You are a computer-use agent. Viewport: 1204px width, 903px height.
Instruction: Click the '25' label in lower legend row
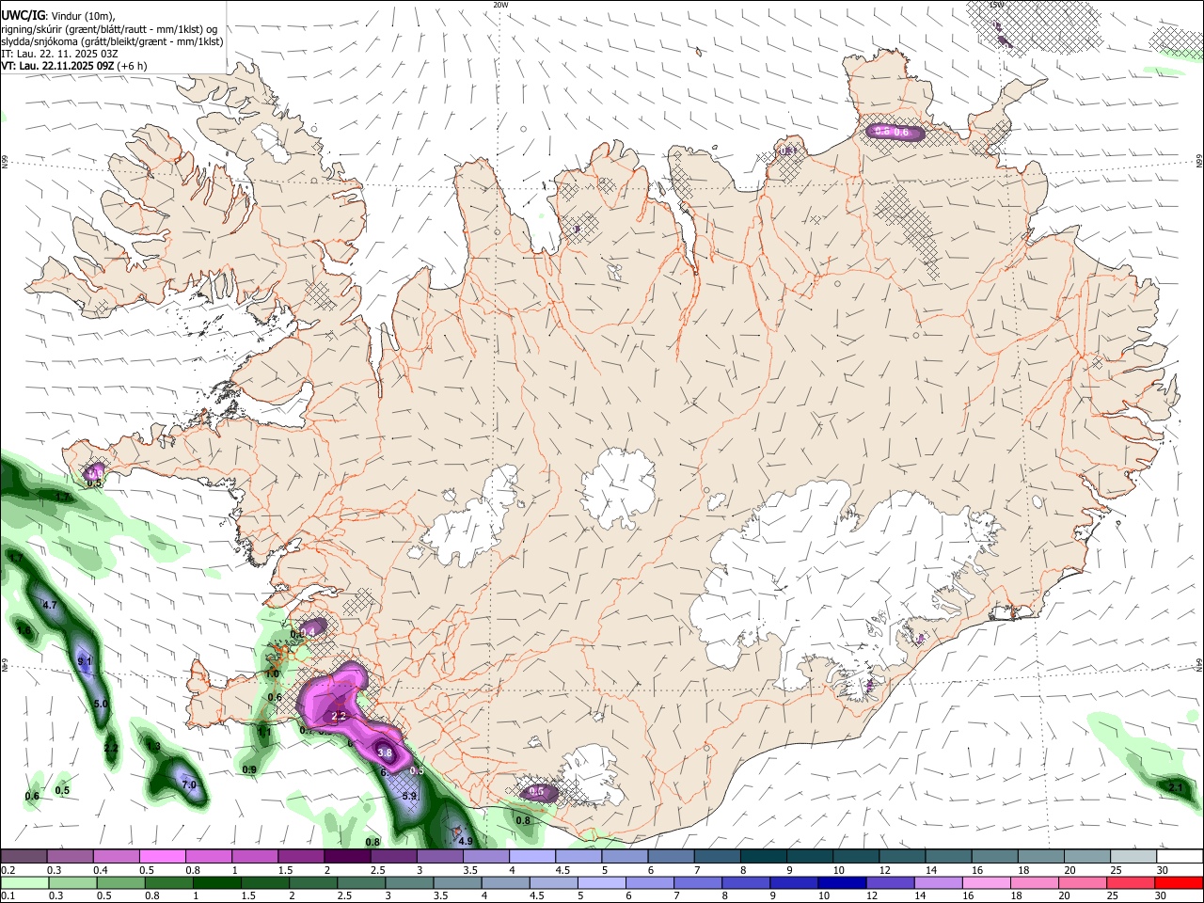coord(1111,896)
